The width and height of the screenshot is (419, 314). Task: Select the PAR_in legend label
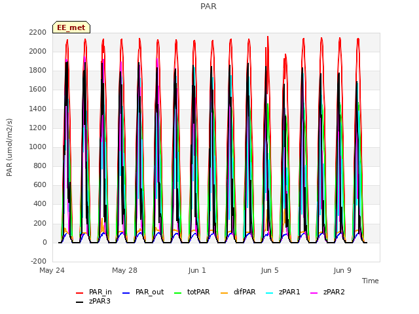tap(100, 292)
